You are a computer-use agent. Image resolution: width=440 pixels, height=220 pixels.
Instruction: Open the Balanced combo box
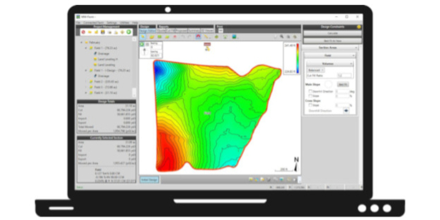point(316,70)
